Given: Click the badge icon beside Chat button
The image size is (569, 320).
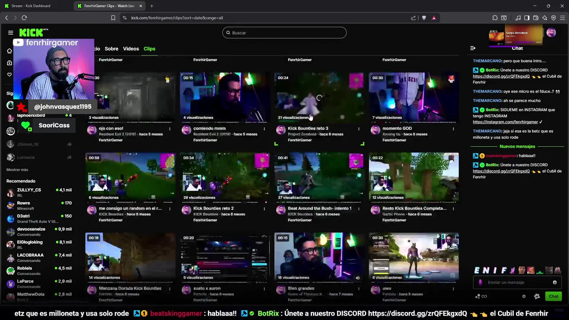Looking at the screenshot, I should point(537,296).
